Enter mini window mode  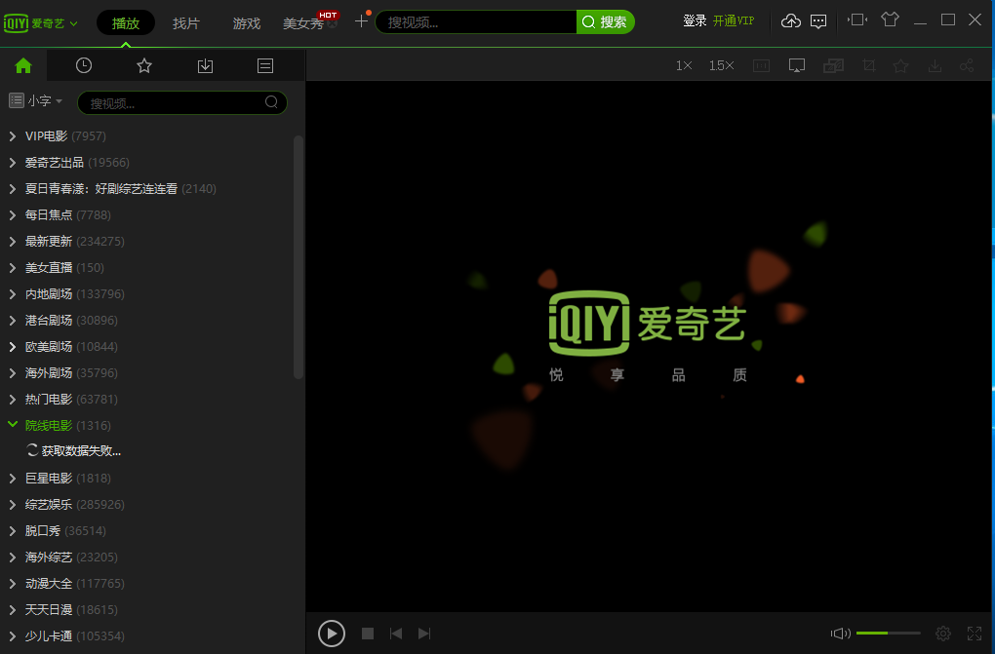click(x=856, y=19)
